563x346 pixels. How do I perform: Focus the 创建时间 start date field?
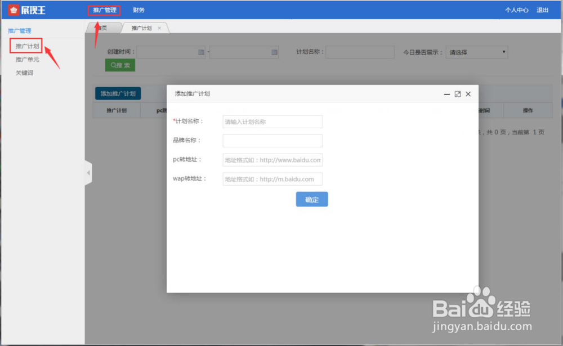[x=171, y=52]
